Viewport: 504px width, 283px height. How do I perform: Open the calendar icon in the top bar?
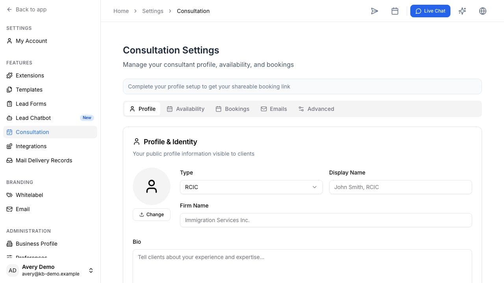(x=395, y=11)
